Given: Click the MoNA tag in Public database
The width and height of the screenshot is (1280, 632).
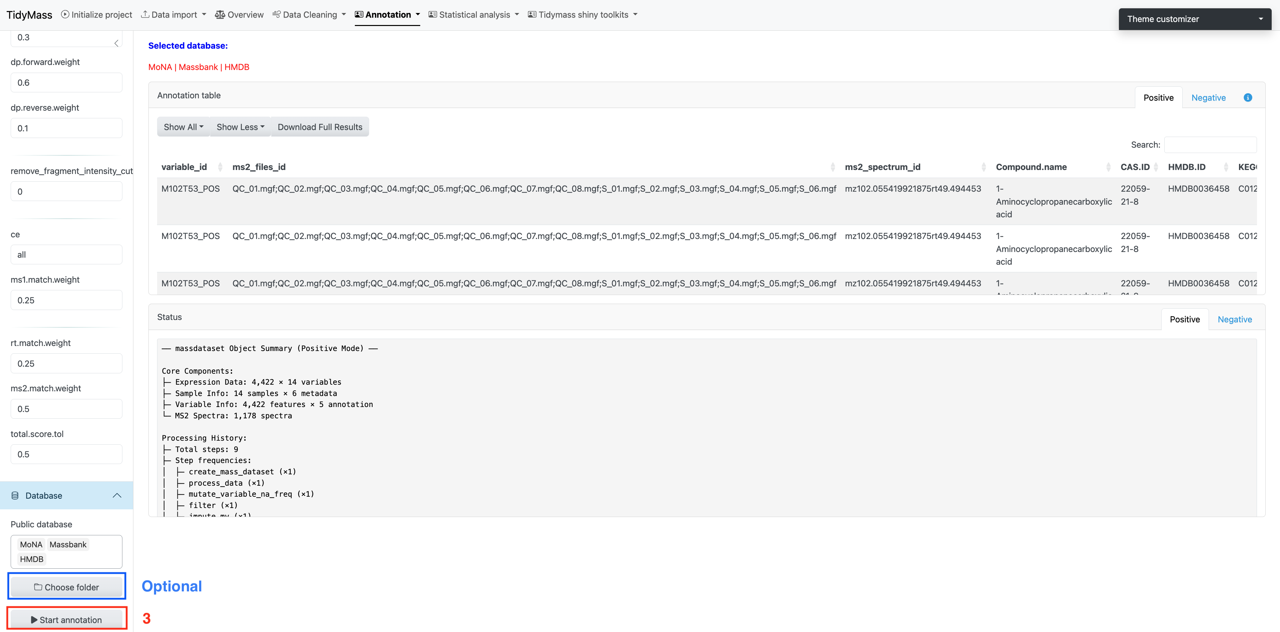Looking at the screenshot, I should pos(31,545).
